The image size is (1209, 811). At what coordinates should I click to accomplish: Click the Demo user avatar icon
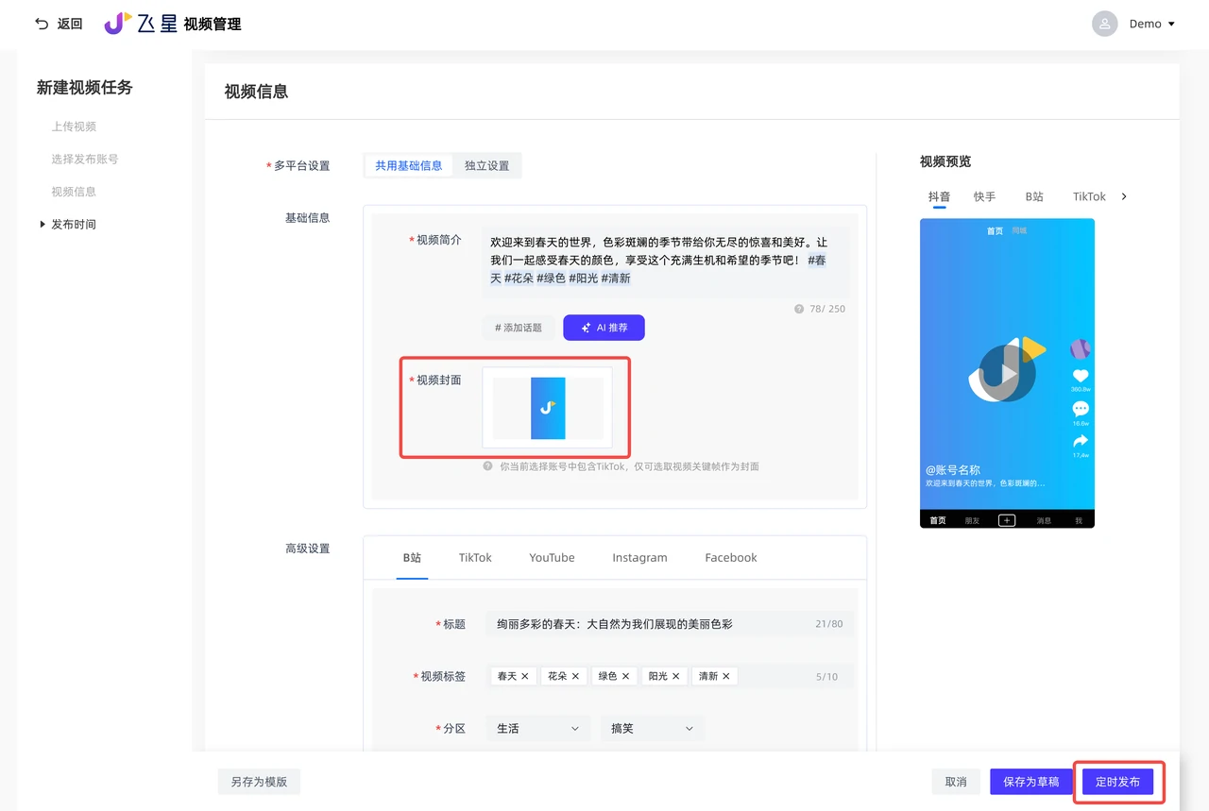pos(1104,24)
